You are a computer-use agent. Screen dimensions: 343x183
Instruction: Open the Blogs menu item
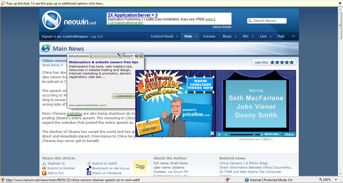click(x=227, y=36)
